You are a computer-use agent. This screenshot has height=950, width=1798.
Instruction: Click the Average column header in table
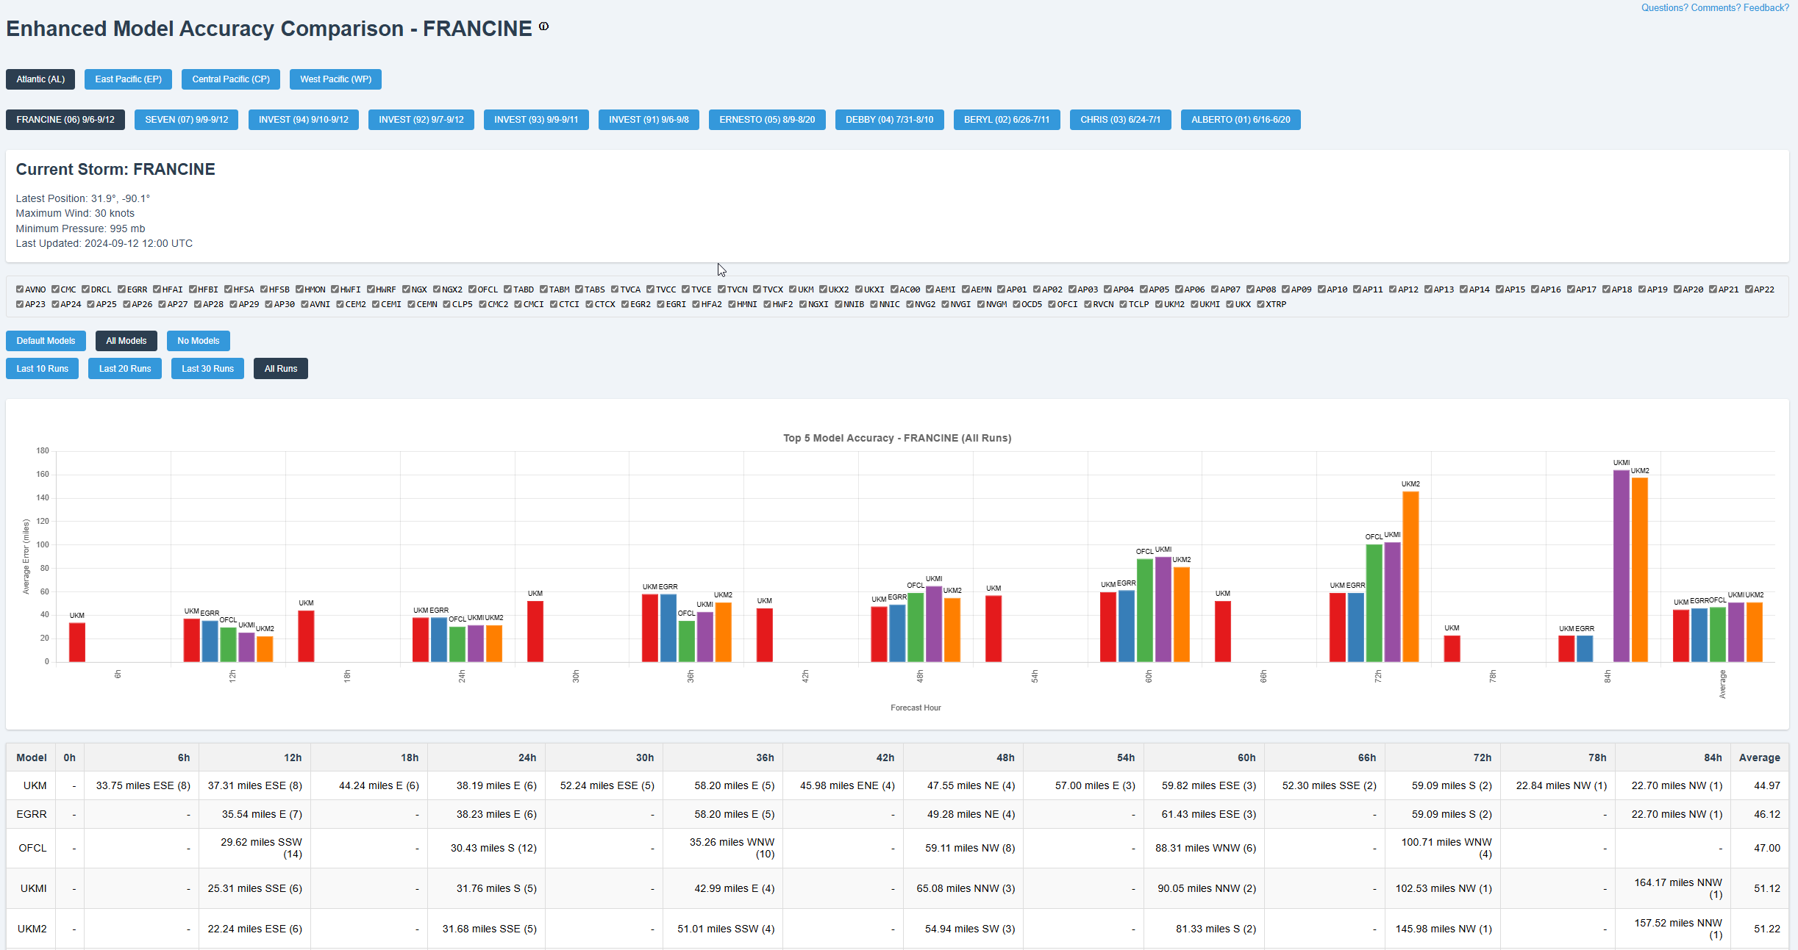(1759, 758)
